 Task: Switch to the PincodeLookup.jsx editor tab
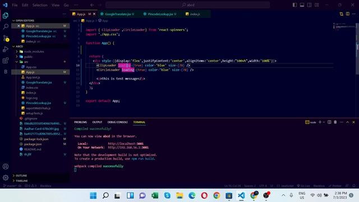[160, 14]
